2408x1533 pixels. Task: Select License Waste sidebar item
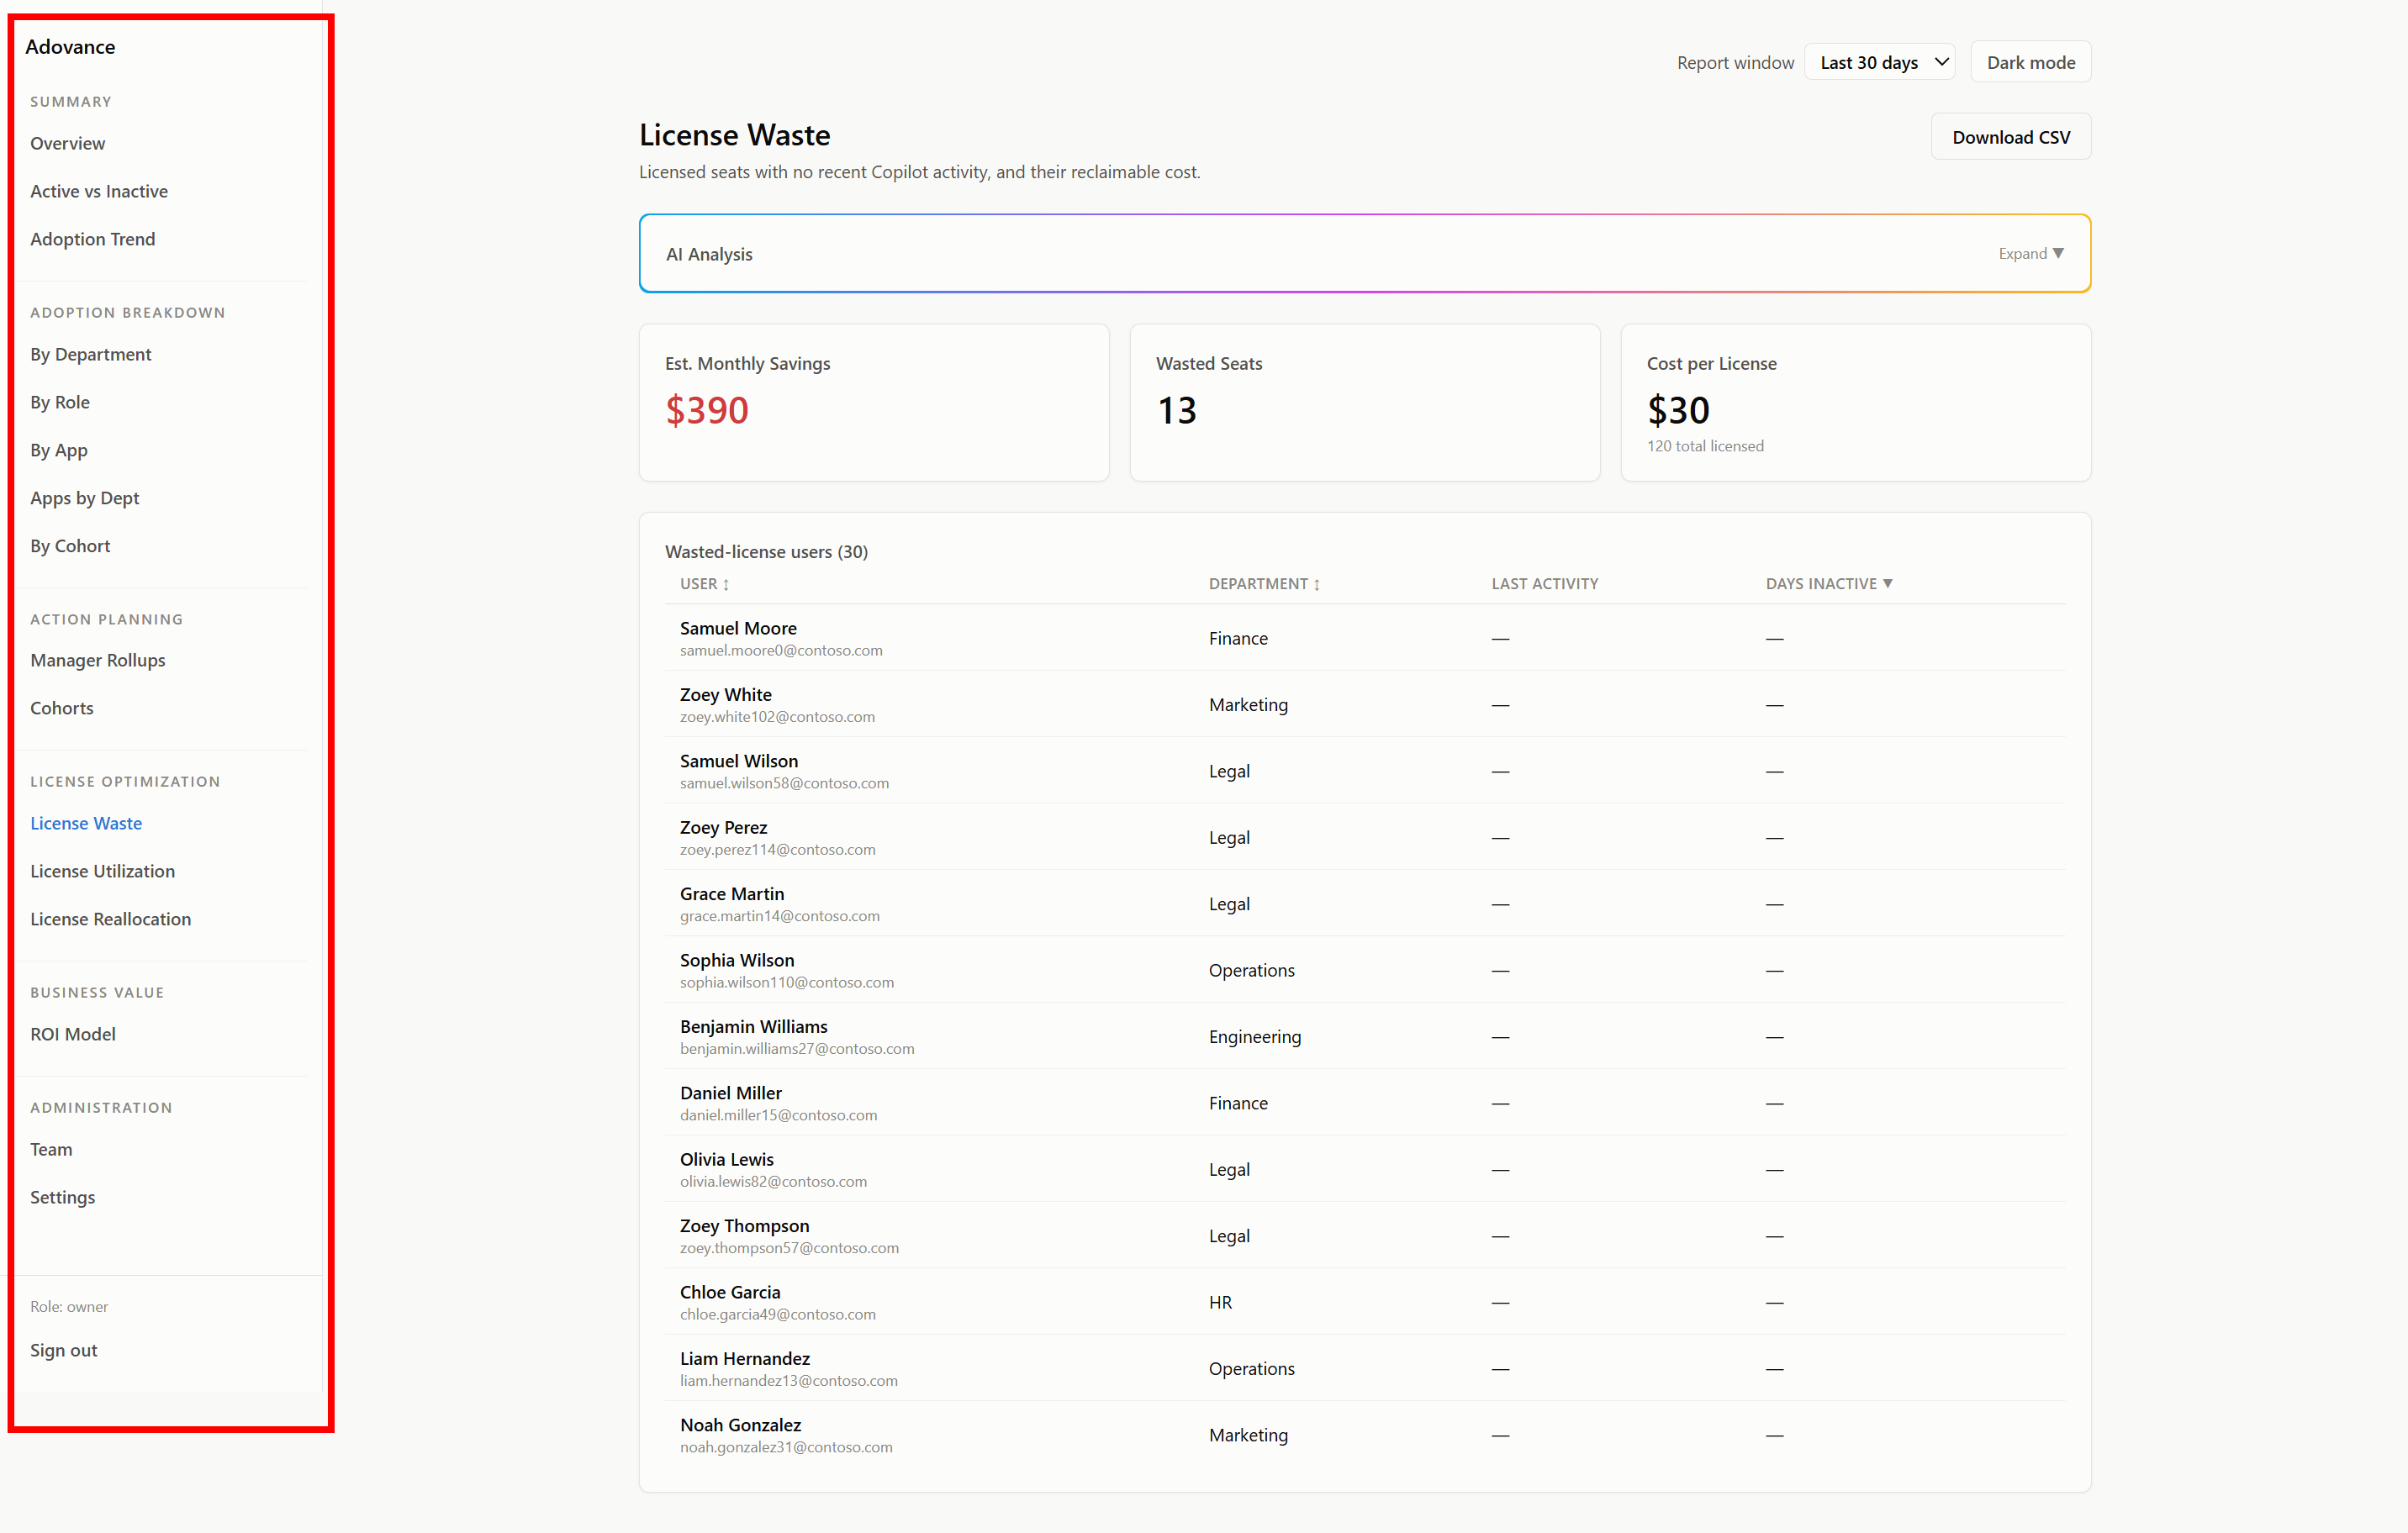click(86, 823)
